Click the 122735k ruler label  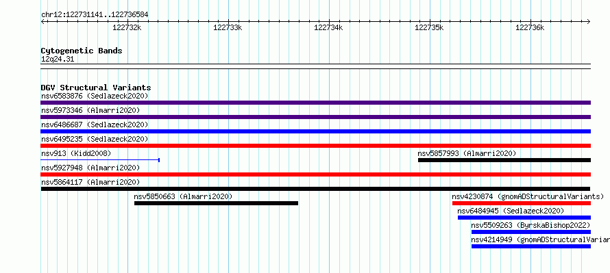[x=430, y=27]
